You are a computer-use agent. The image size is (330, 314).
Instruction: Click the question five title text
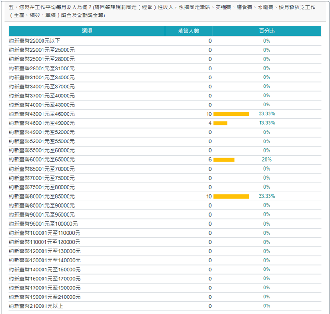pyautogui.click(x=161, y=11)
